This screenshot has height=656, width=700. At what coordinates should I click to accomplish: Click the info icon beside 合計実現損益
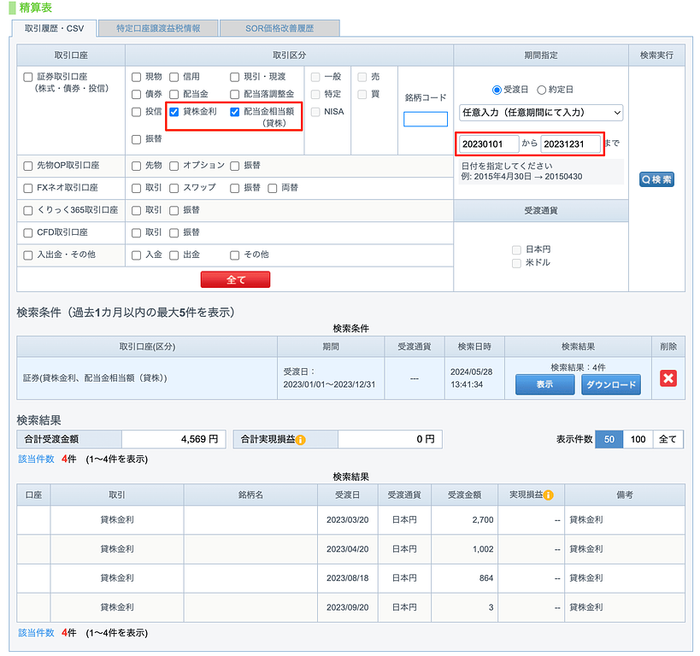pos(301,440)
